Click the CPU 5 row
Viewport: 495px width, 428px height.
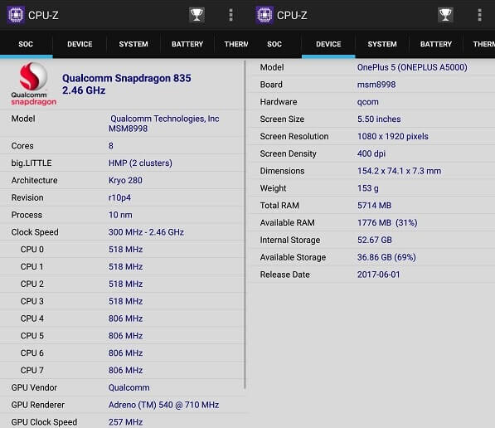122,336
